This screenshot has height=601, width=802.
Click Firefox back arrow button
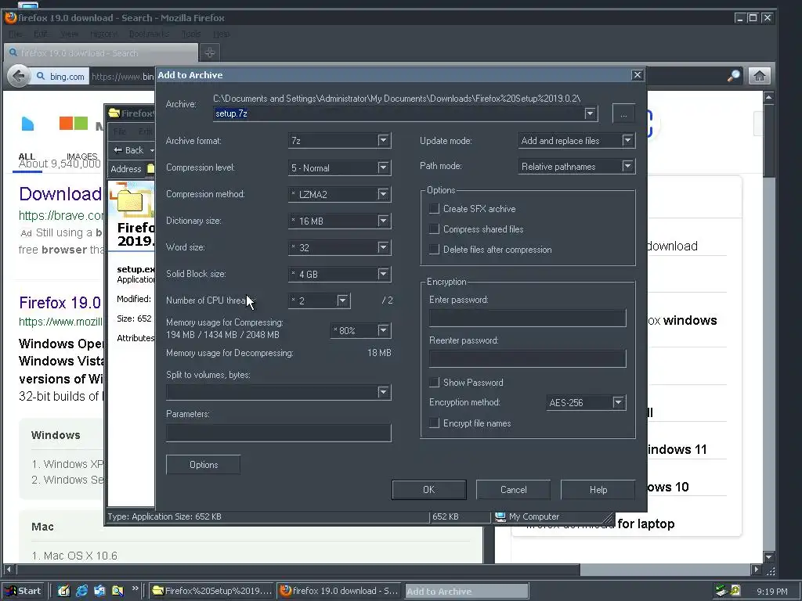pos(19,77)
